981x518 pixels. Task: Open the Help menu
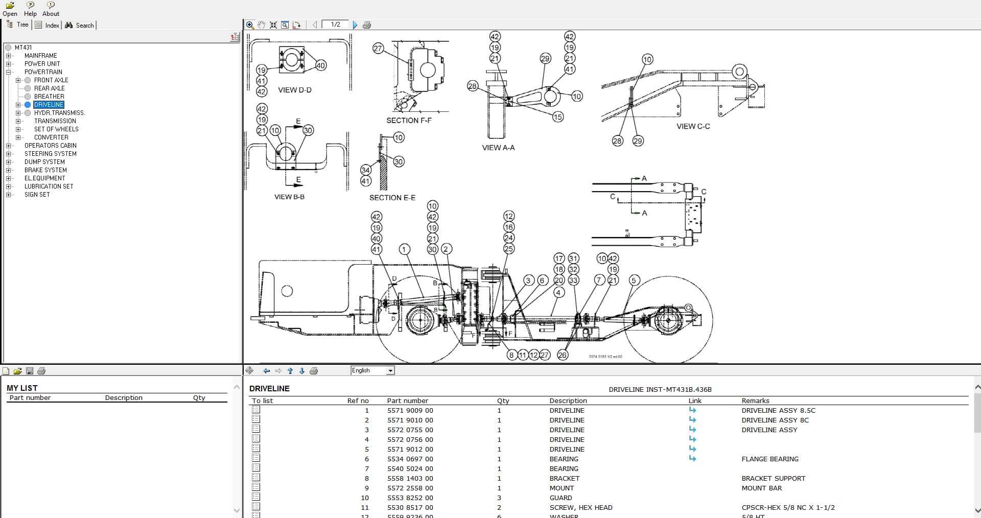point(30,9)
